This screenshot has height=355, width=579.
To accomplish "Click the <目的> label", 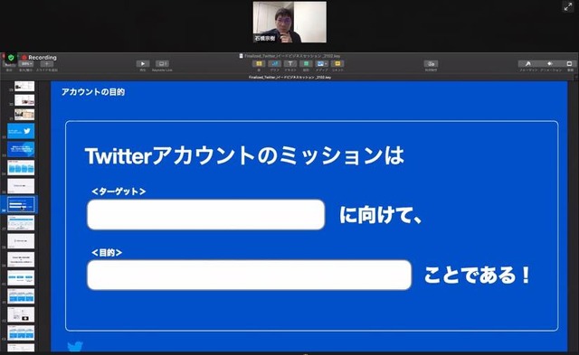I will pyautogui.click(x=107, y=253).
